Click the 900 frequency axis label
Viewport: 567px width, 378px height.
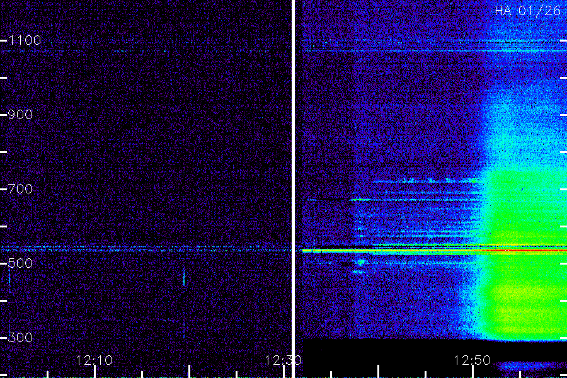[20, 115]
